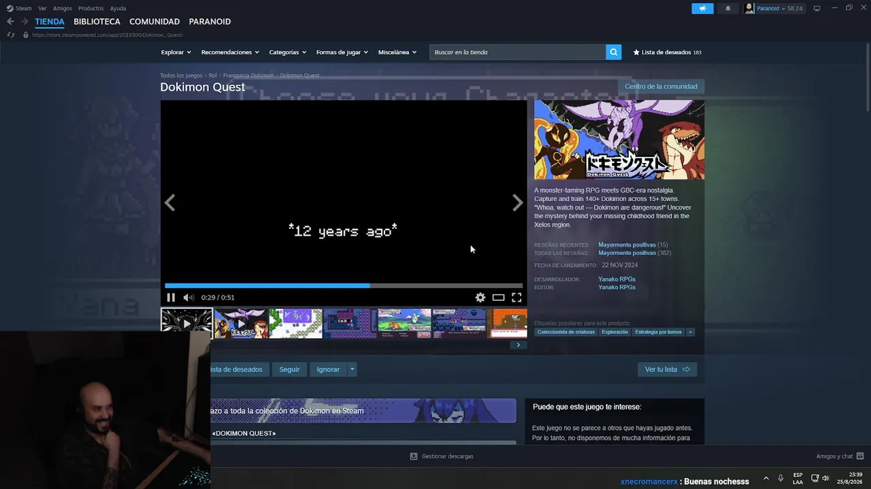Image resolution: width=871 pixels, height=489 pixels.
Task: Open the notifications bell
Action: (x=727, y=8)
